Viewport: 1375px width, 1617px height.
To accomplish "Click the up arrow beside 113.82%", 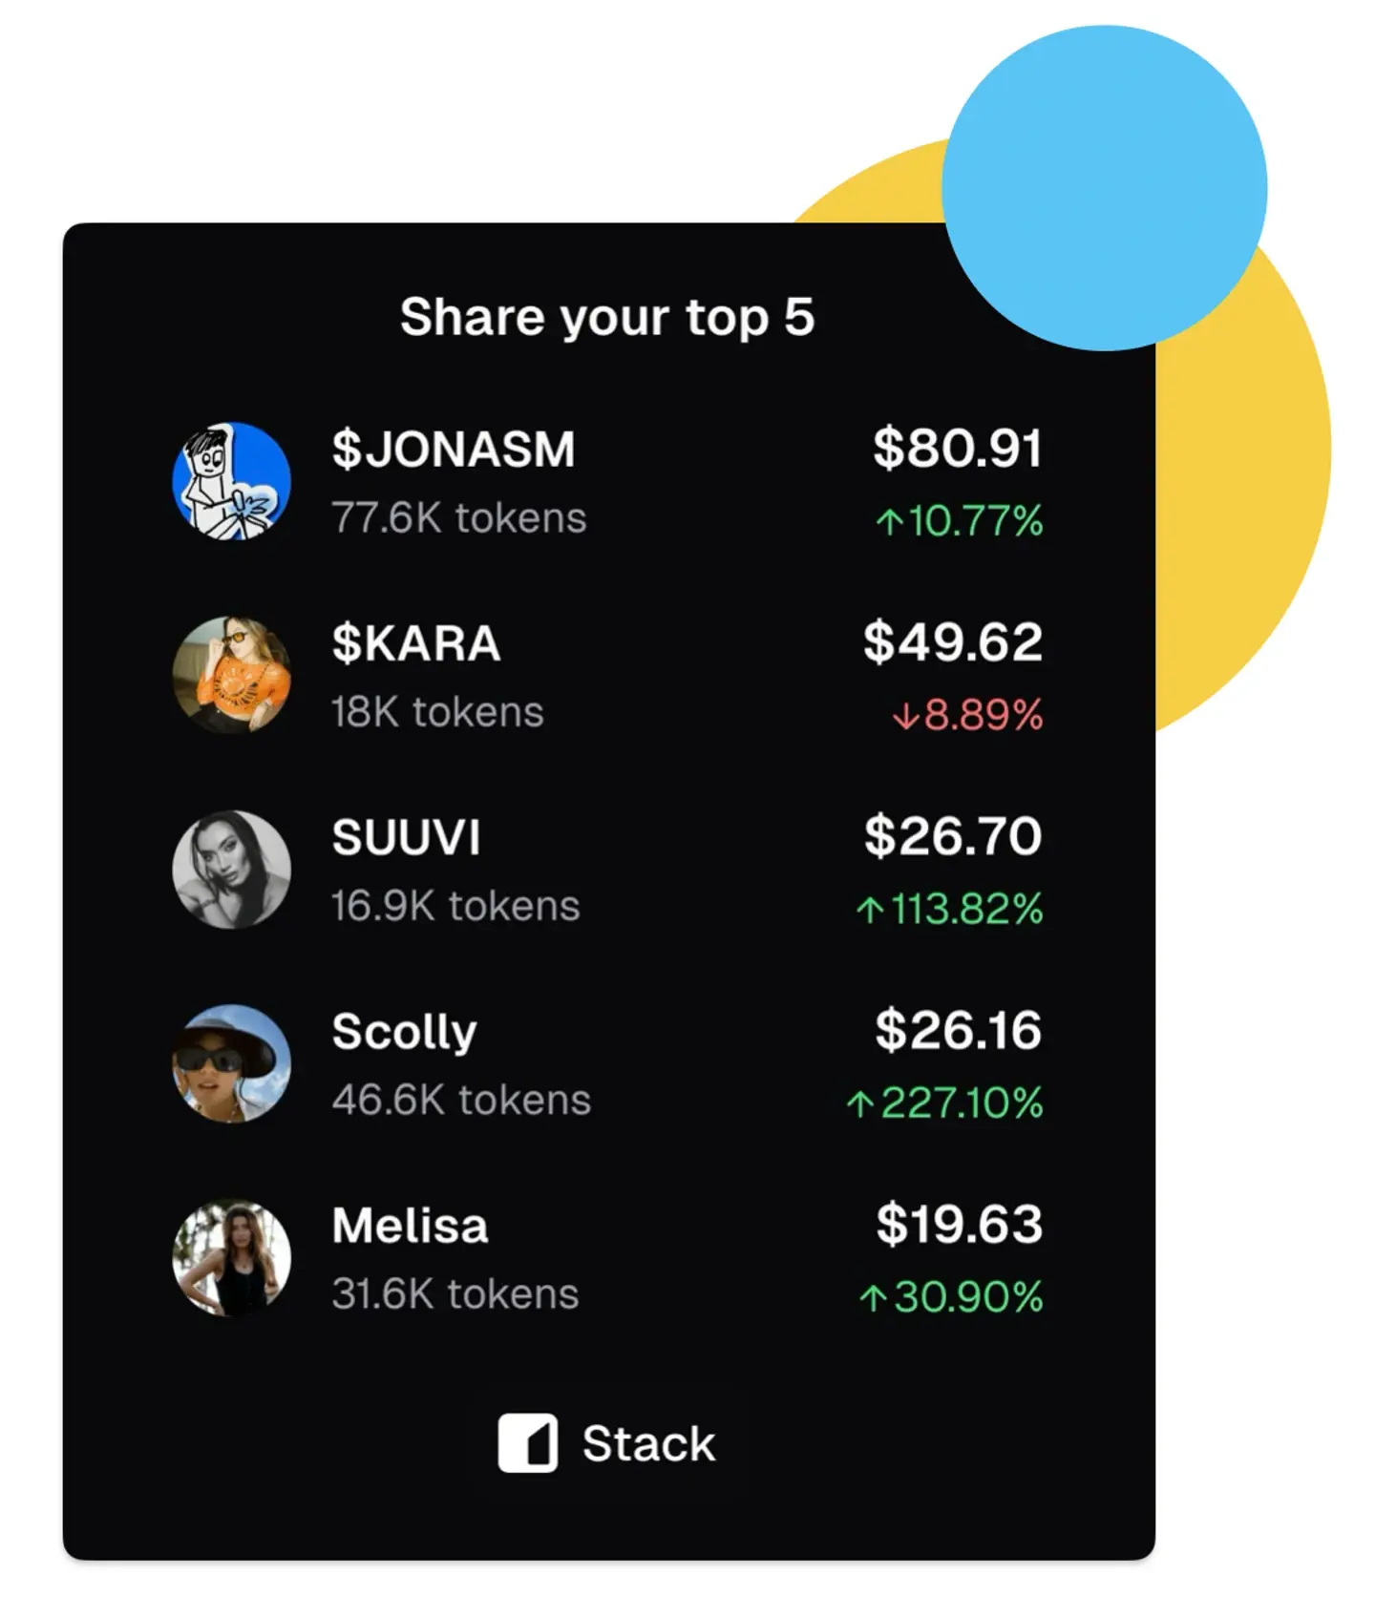I will coord(870,910).
